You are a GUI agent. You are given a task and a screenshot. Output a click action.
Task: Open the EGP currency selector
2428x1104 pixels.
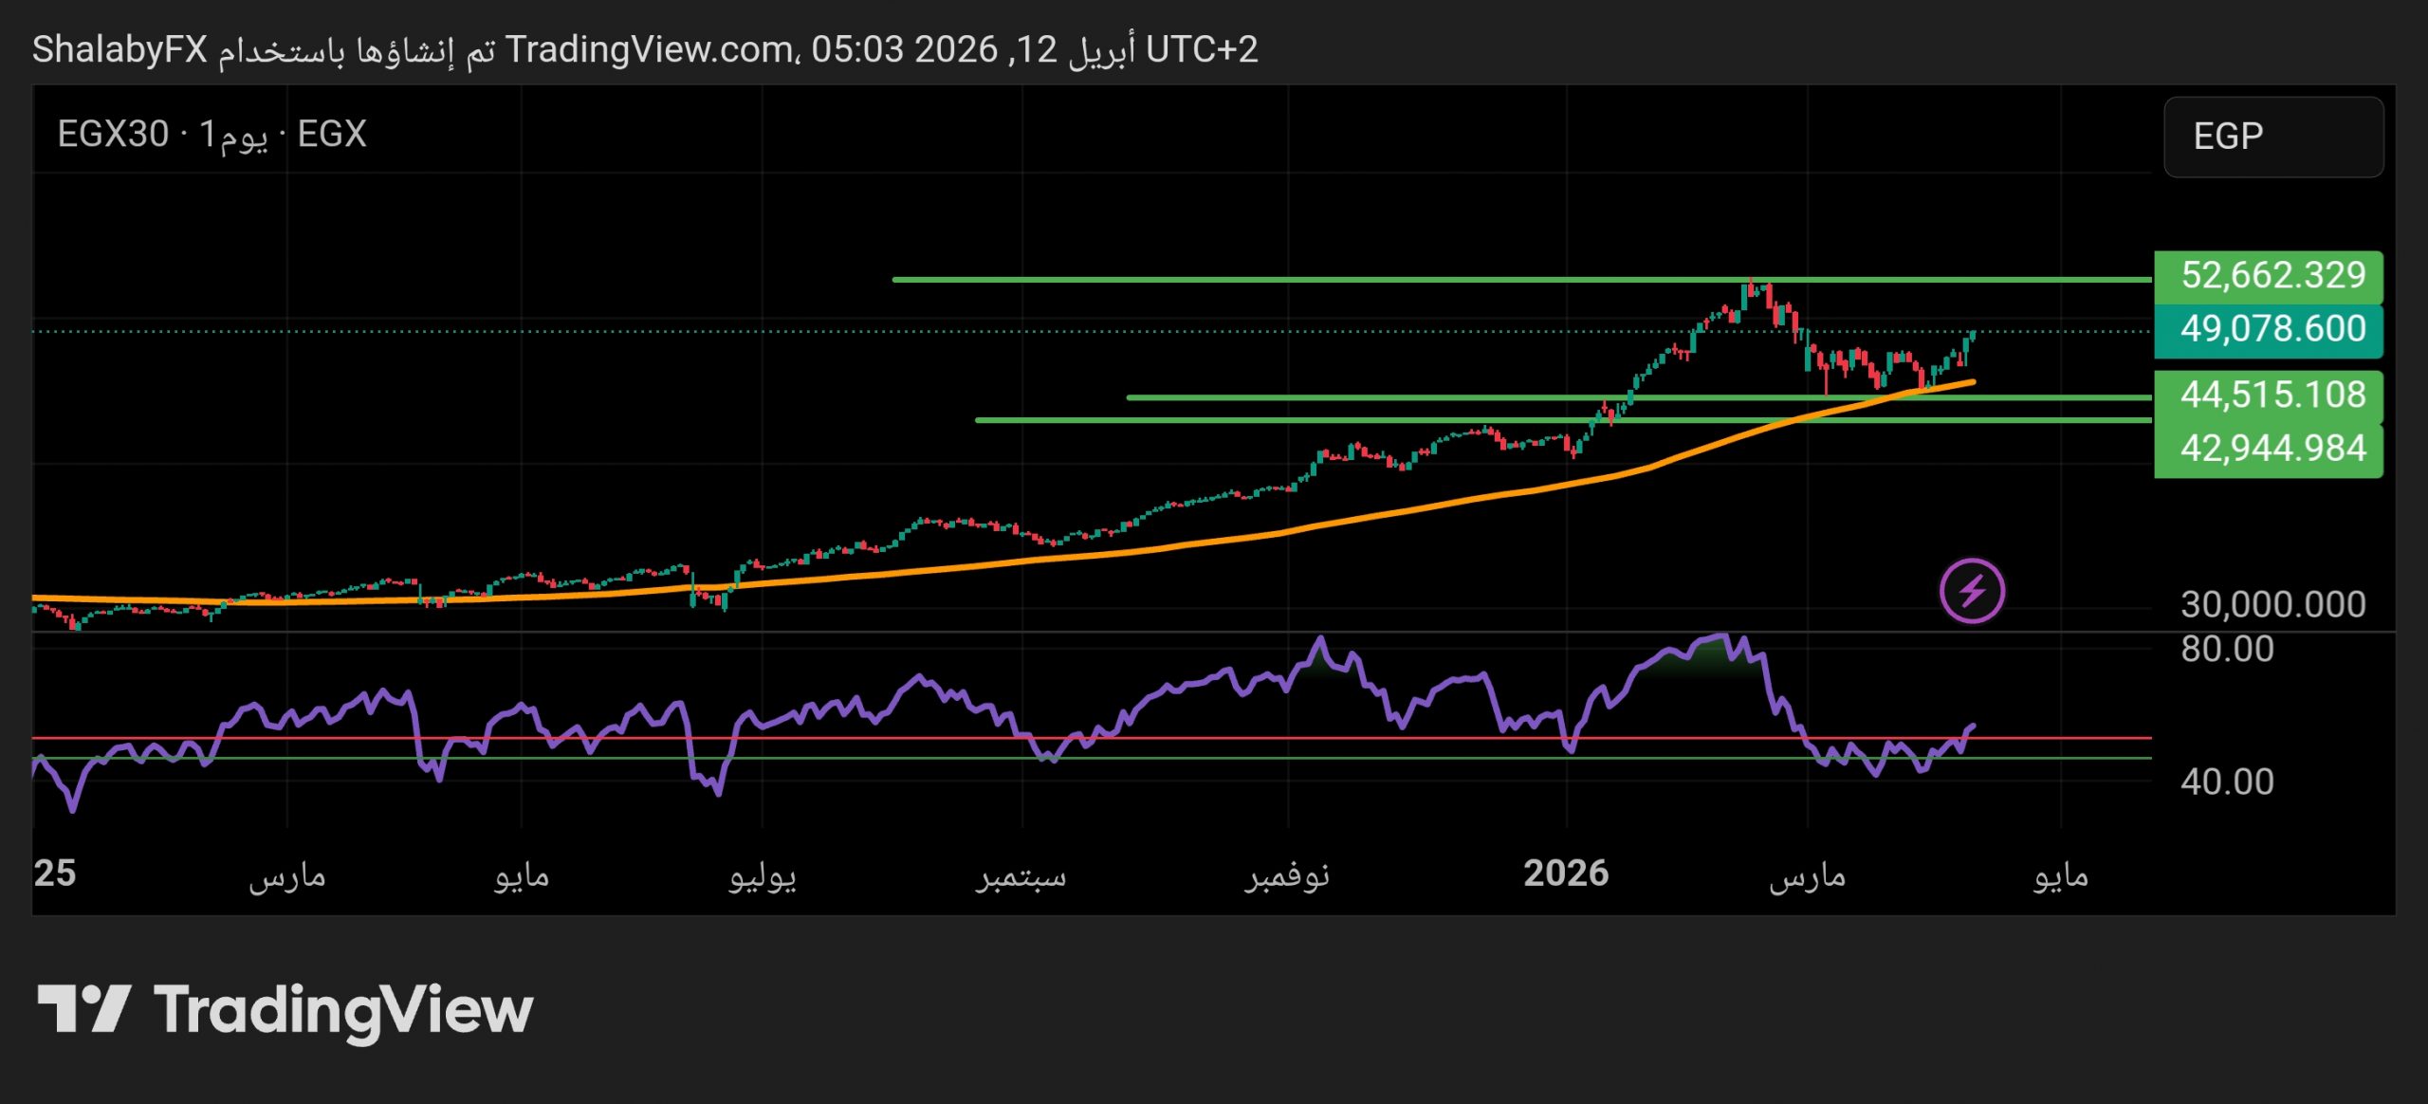click(x=2272, y=137)
